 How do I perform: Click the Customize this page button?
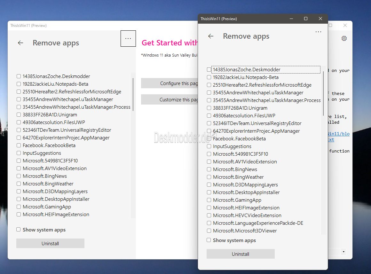[x=170, y=100]
